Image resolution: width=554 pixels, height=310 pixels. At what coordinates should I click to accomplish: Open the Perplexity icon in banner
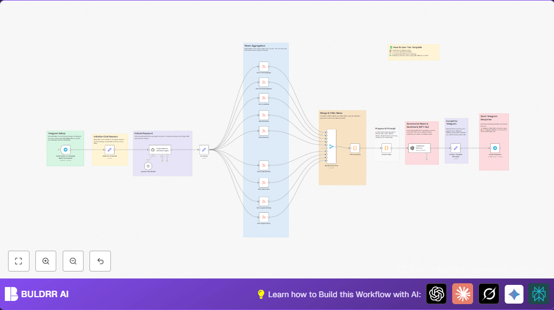point(539,294)
